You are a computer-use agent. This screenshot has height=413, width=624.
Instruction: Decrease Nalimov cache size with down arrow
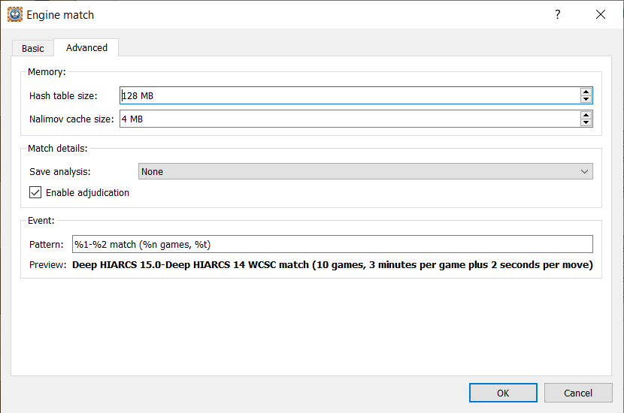586,122
